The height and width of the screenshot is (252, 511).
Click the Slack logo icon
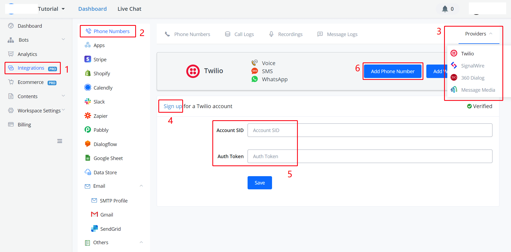tap(88, 101)
